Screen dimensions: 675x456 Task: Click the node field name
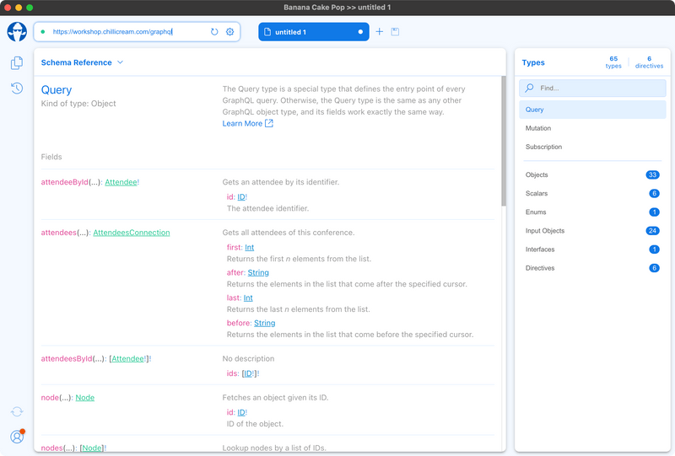pyautogui.click(x=50, y=398)
